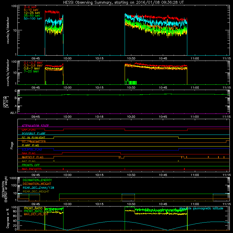Select the FLARE_FLAG label
233x233 pixels.
pos(30,145)
